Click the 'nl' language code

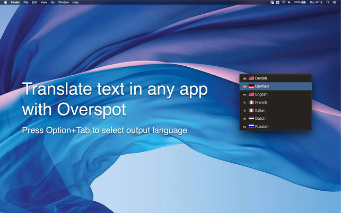244,119
